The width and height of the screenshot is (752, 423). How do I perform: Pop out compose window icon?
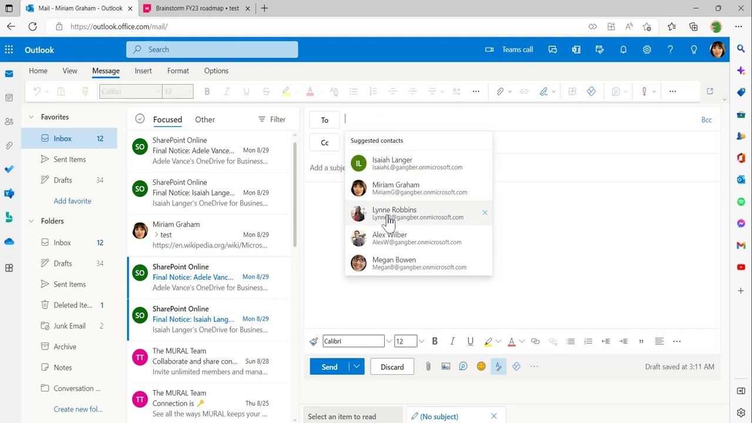pos(710,92)
